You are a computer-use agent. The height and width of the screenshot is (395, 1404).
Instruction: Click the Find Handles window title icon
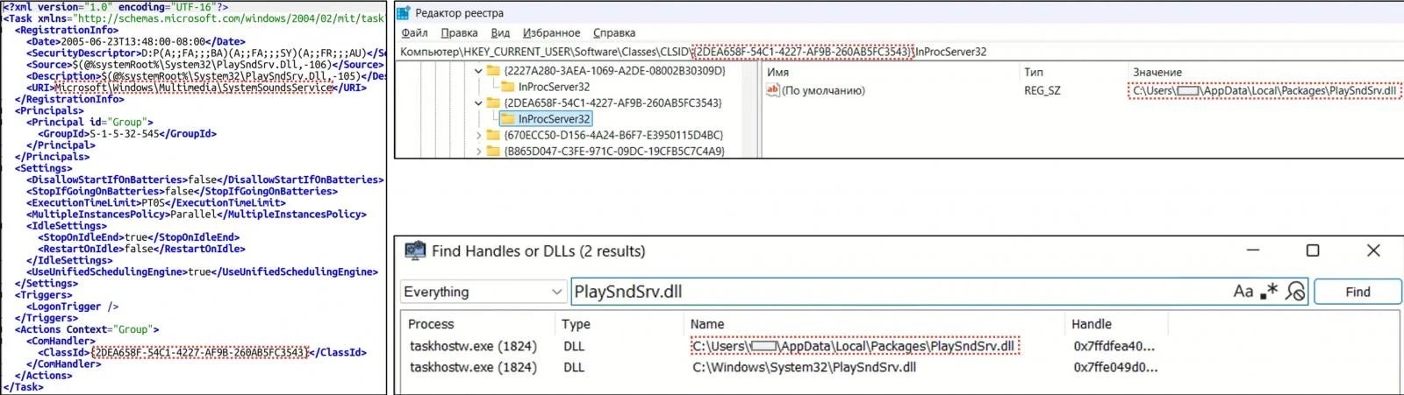[x=414, y=251]
